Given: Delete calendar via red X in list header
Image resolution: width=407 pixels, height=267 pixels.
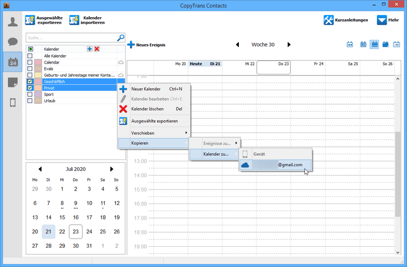Looking at the screenshot, I should (97, 49).
